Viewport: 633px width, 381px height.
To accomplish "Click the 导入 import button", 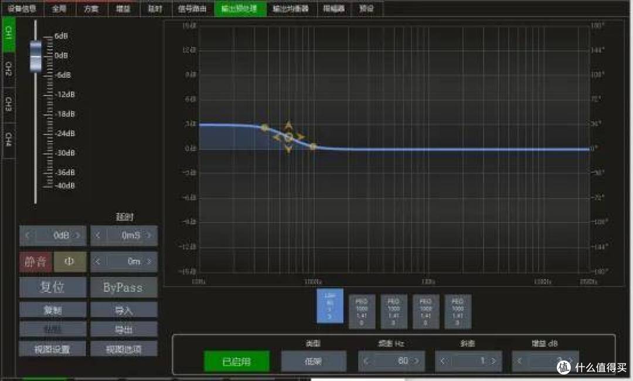I will pyautogui.click(x=124, y=310).
